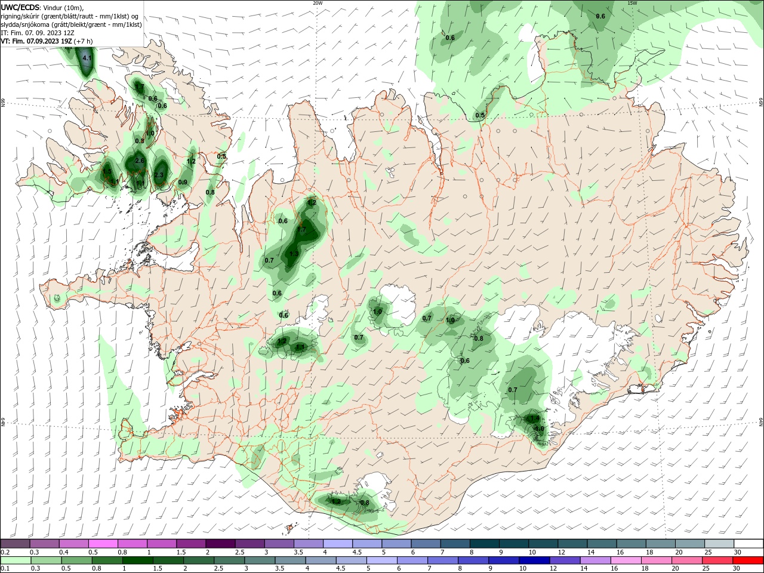Select dark green bottom-row swatch between 1 and 1.5
The height and width of the screenshot is (573, 764).
[x=137, y=560]
